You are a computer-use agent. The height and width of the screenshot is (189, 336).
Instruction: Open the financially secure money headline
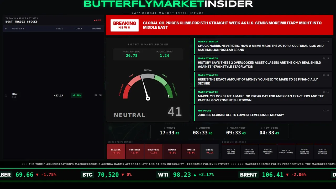click(263, 80)
